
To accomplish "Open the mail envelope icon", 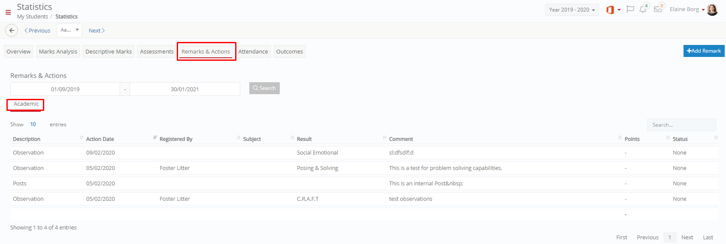I will (658, 9).
